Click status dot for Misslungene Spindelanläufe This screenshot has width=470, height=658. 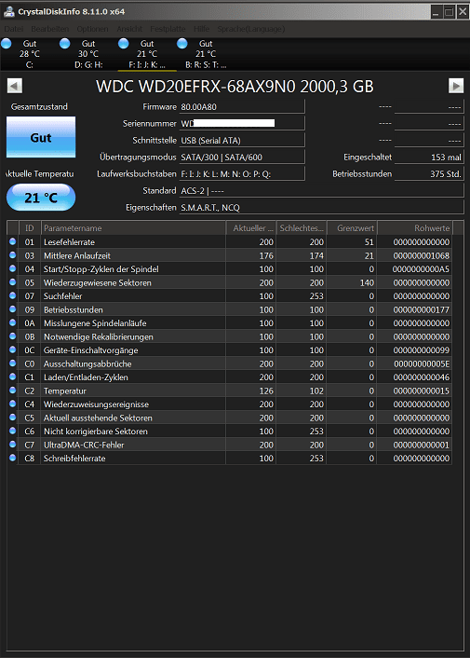[13, 322]
